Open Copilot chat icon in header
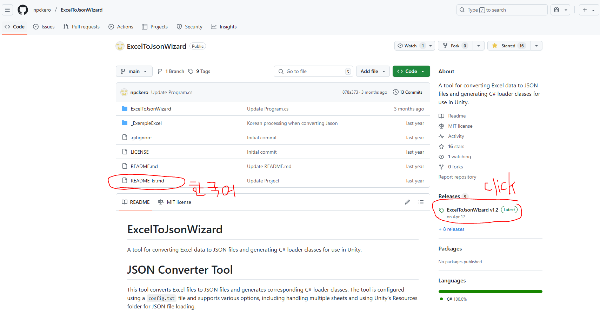 point(556,10)
